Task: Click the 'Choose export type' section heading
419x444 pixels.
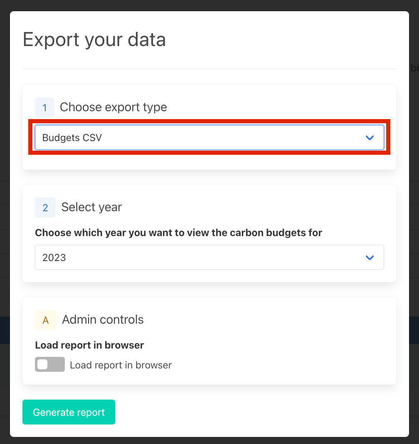Action: click(x=113, y=107)
